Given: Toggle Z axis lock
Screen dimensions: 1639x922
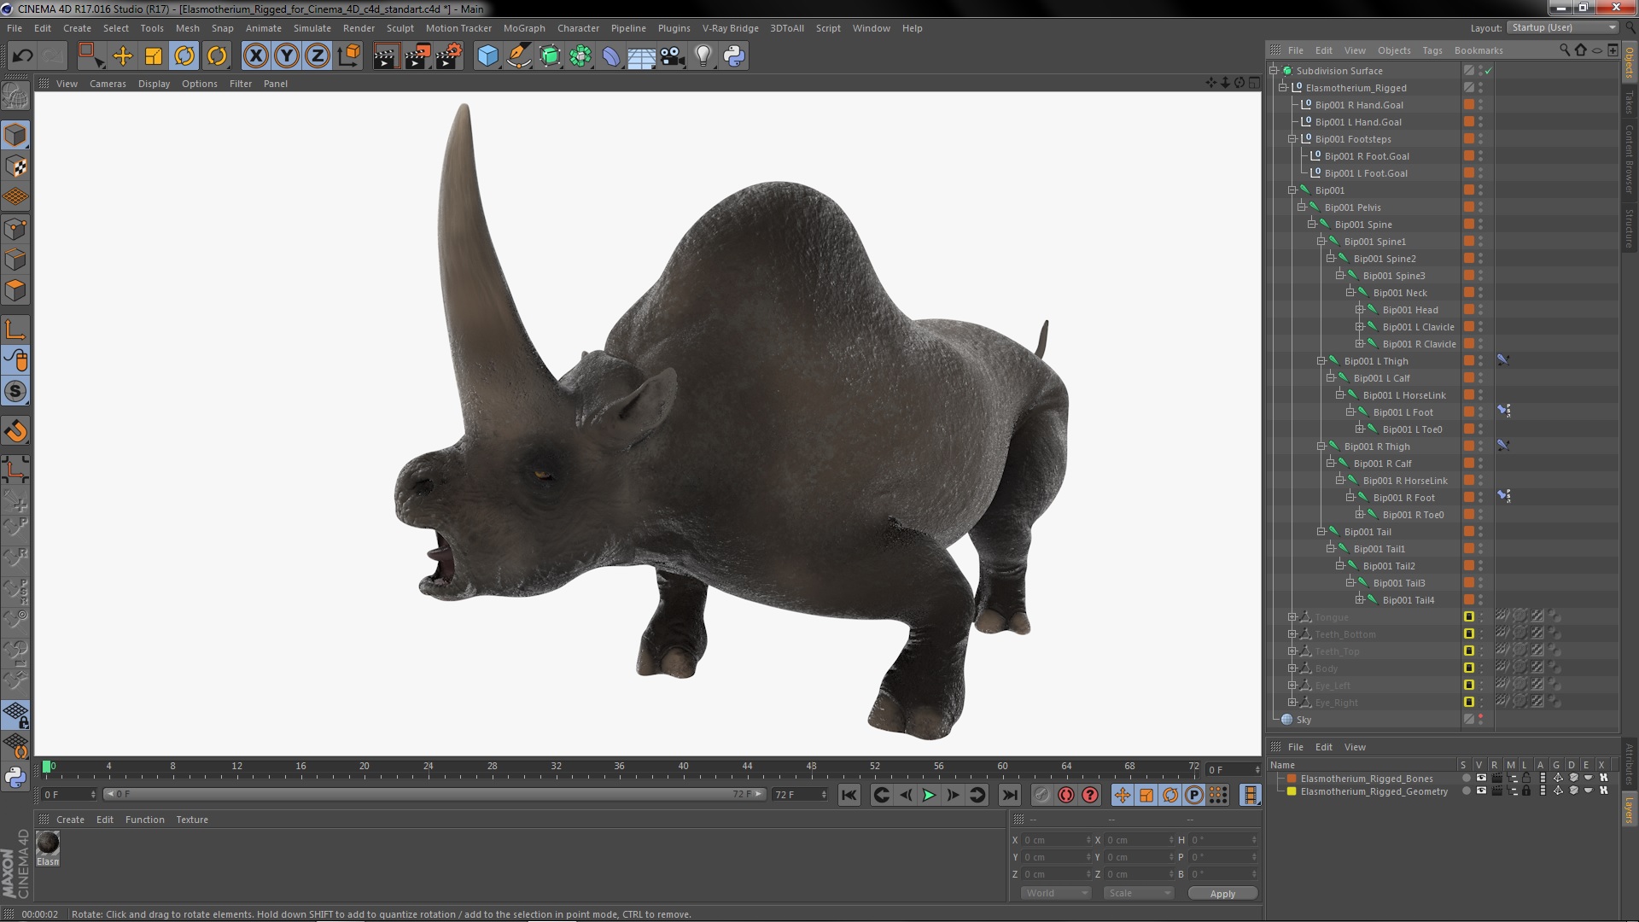Looking at the screenshot, I should click(318, 56).
